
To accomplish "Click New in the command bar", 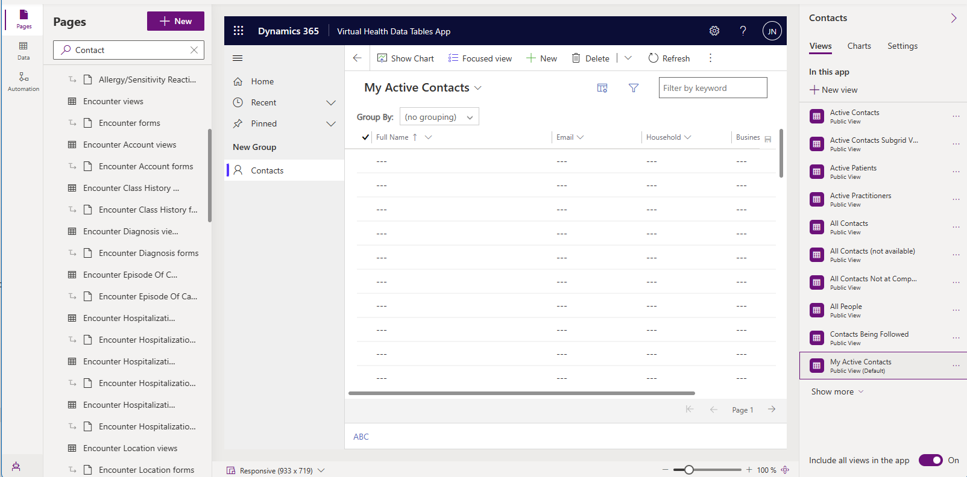I will [541, 58].
